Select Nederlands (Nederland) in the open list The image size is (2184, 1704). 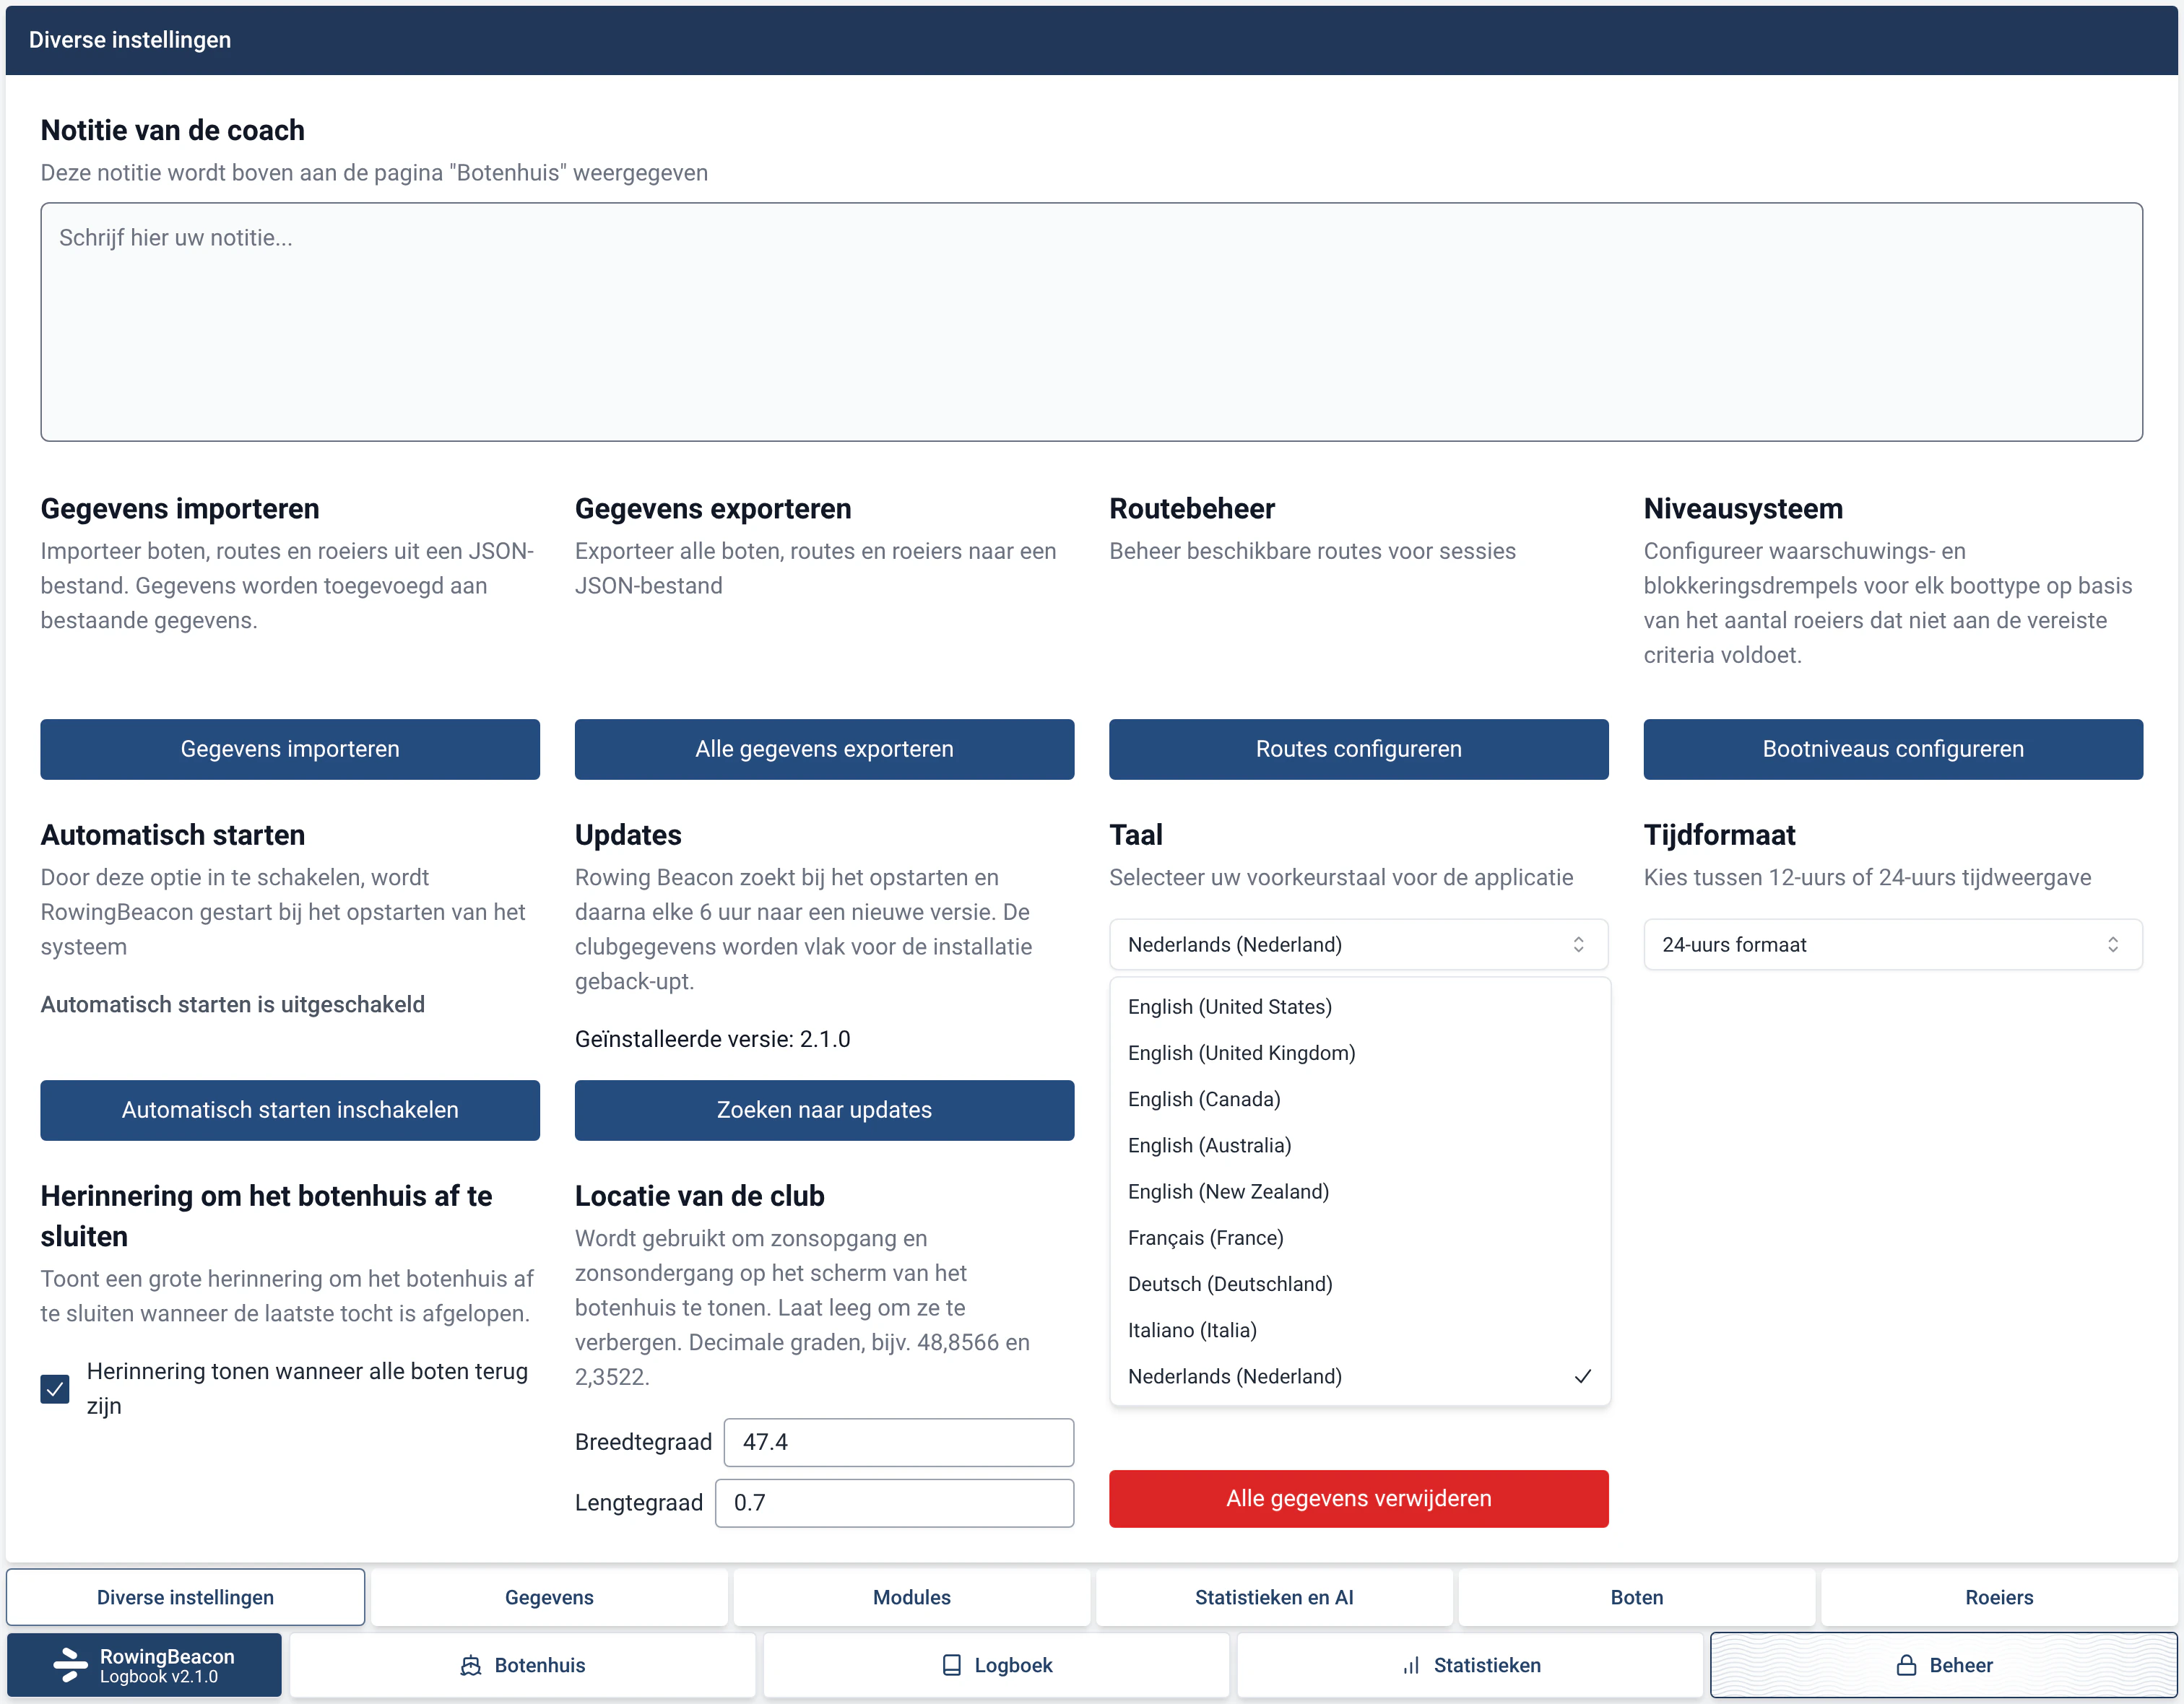click(x=1359, y=1376)
